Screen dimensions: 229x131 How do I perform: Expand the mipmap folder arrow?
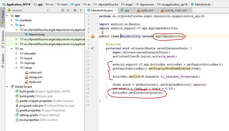click(16, 63)
